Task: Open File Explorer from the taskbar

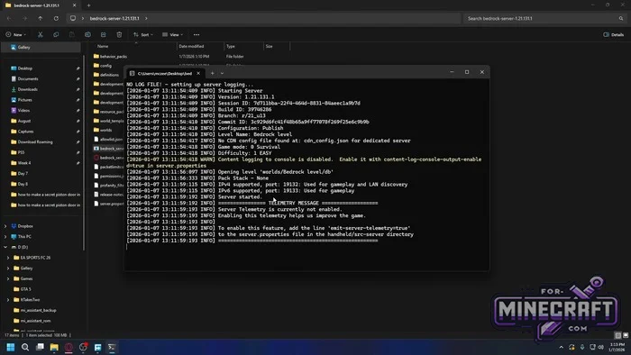Action: pos(54,347)
